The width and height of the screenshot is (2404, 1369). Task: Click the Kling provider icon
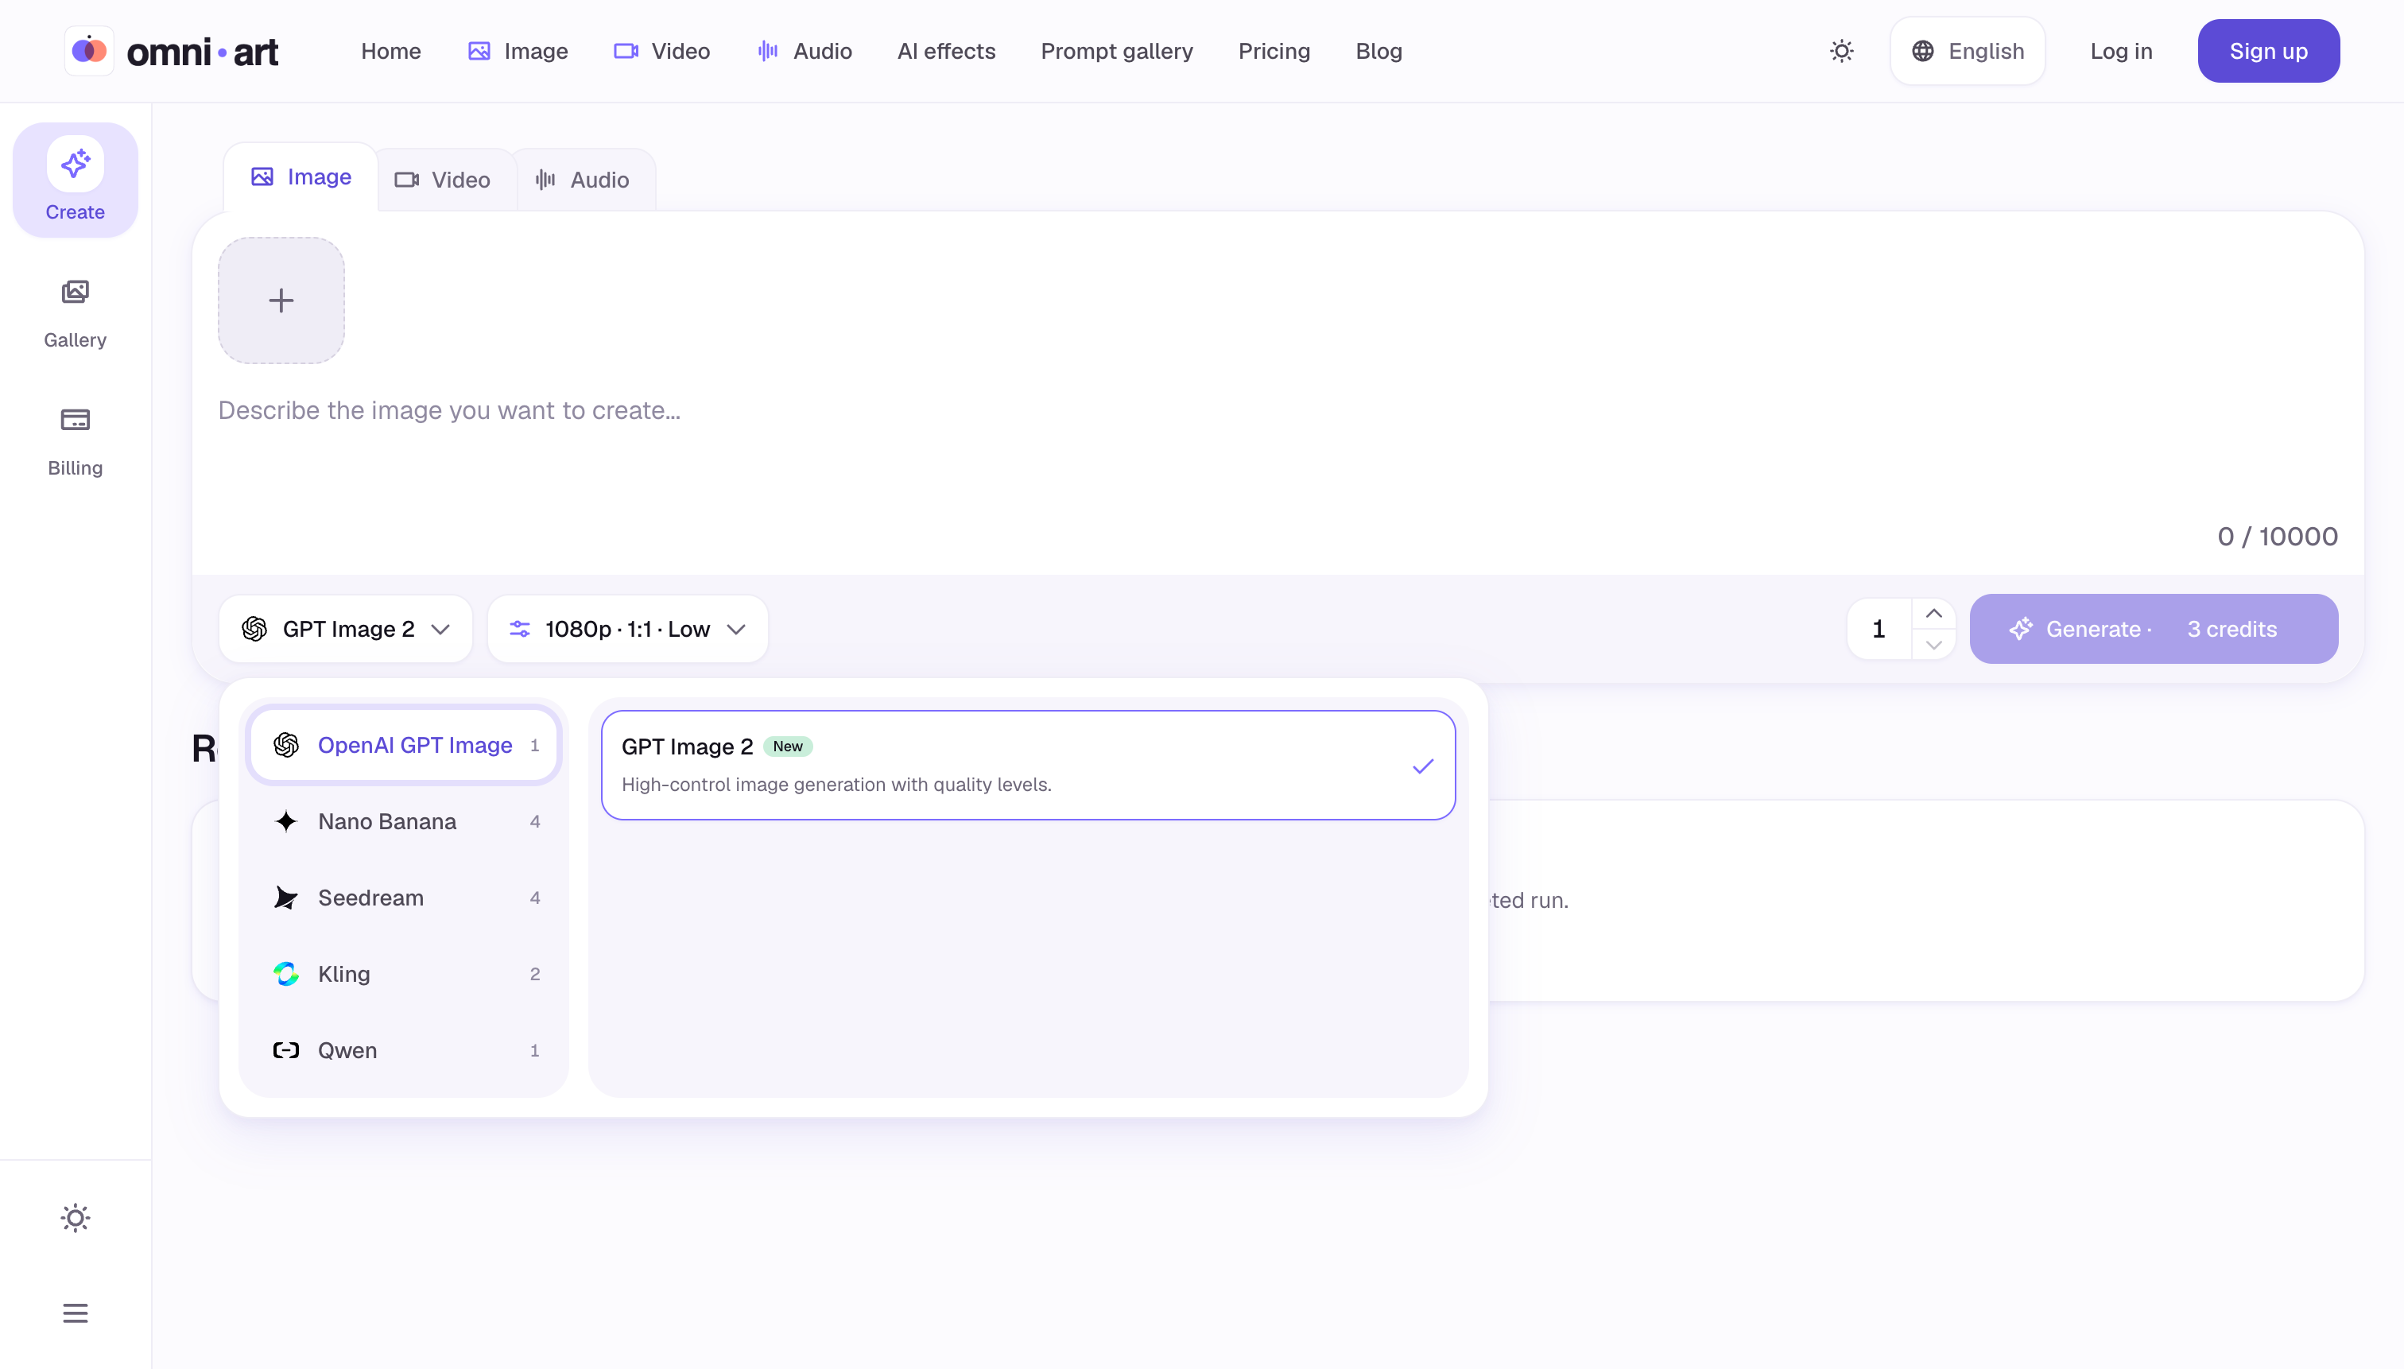point(286,974)
